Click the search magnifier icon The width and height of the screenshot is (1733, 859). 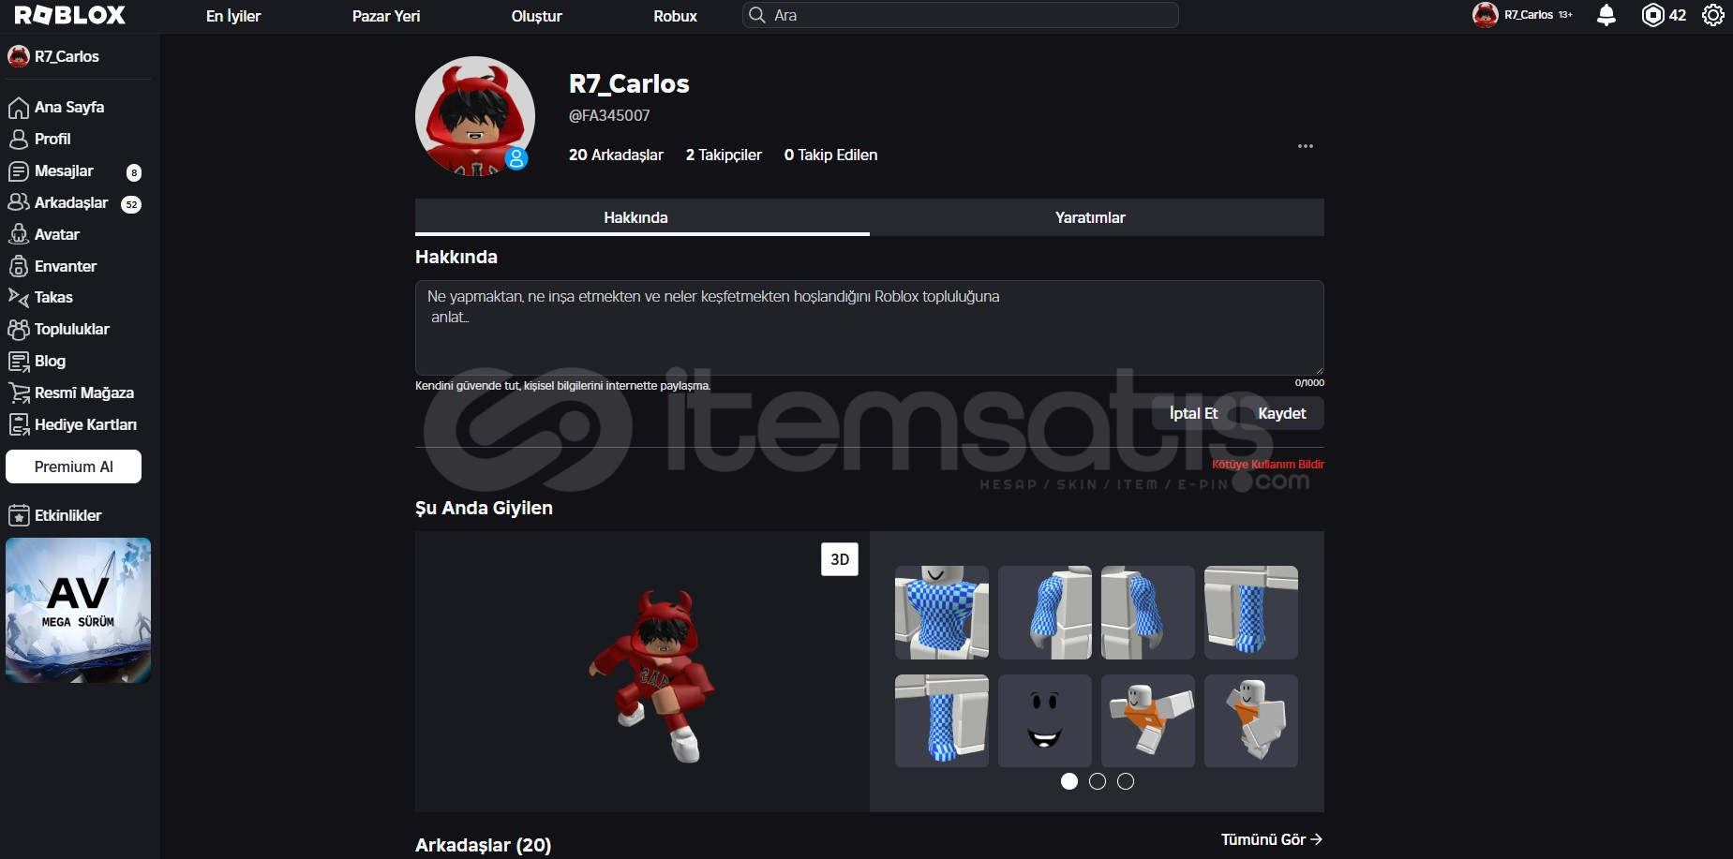click(757, 15)
